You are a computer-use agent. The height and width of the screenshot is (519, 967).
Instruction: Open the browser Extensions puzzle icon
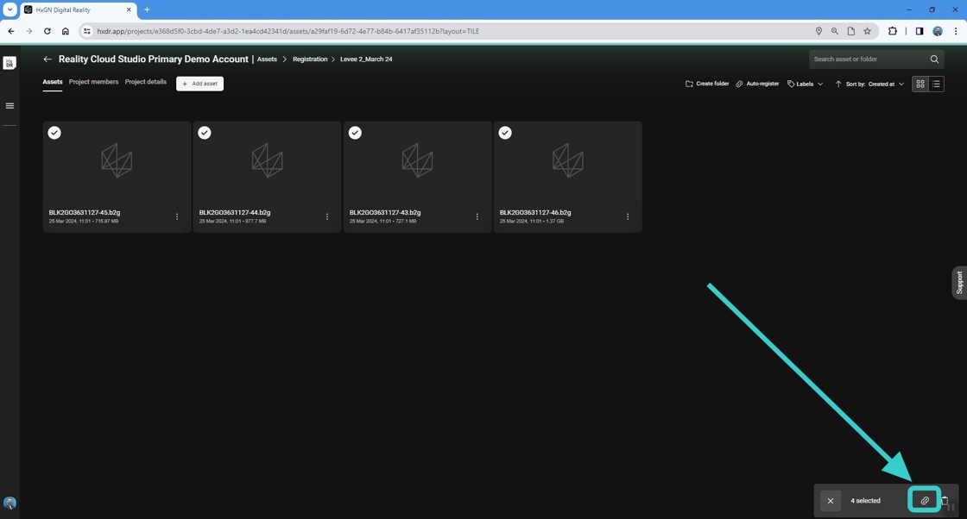[893, 31]
